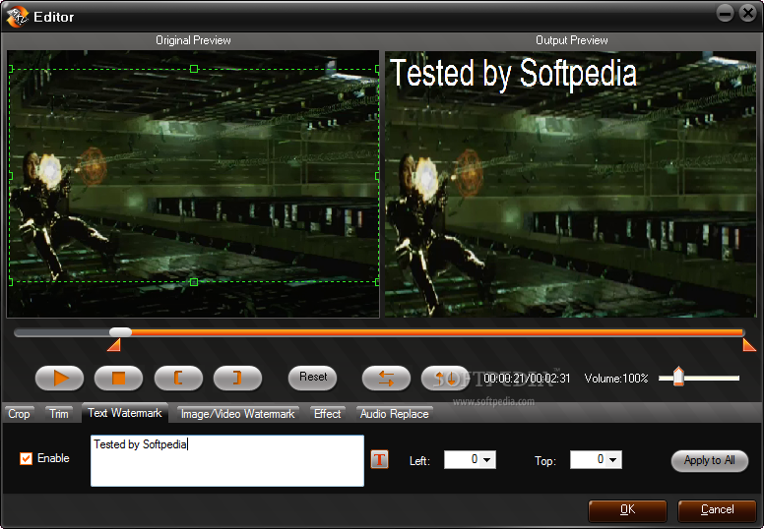
Task: Open the Audio Replace tab
Action: 394,414
